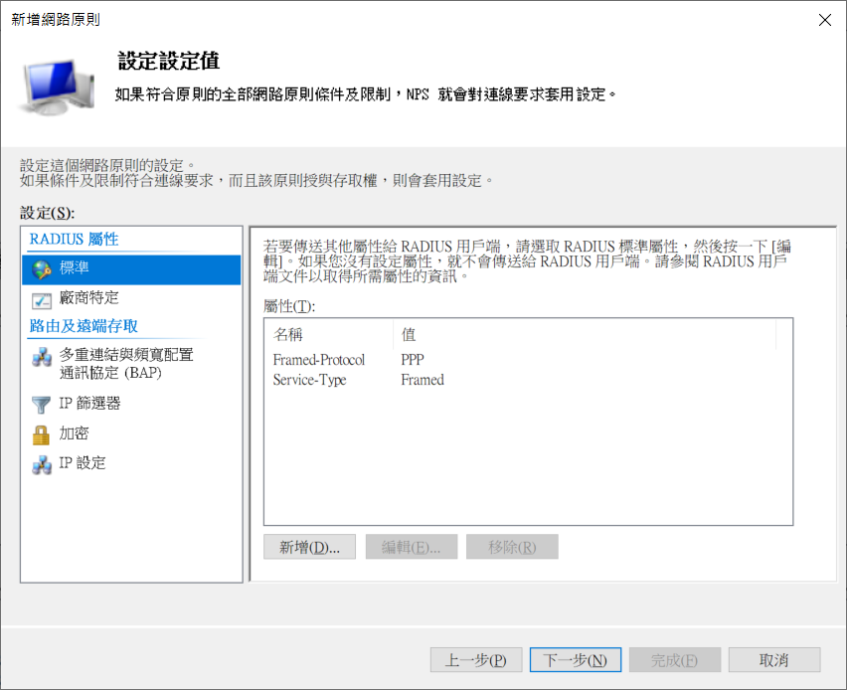Proceed with the 下一步(N) button
Screen dimensions: 847x690
click(x=576, y=660)
